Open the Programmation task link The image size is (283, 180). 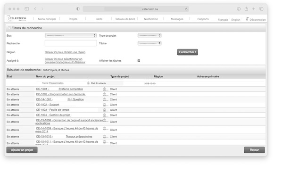click(56, 83)
